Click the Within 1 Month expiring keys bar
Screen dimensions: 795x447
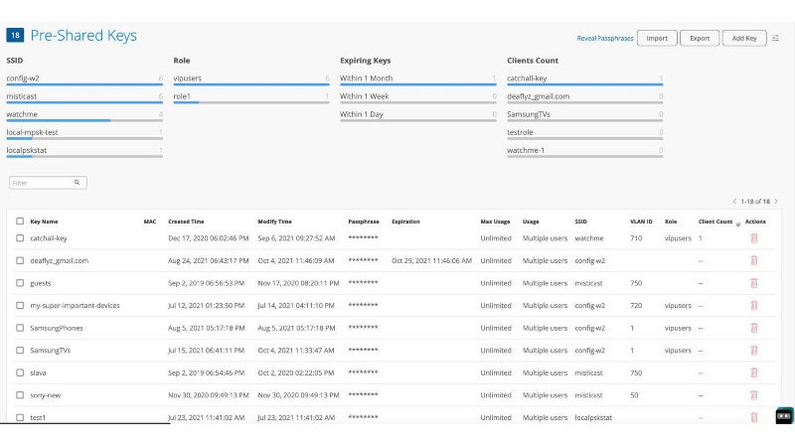point(367,78)
